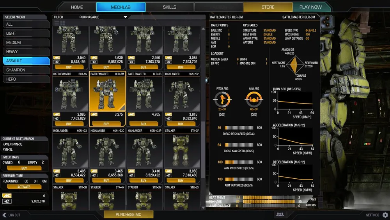
Task: Switch to list view layout icon
Action: [x=57, y=23]
